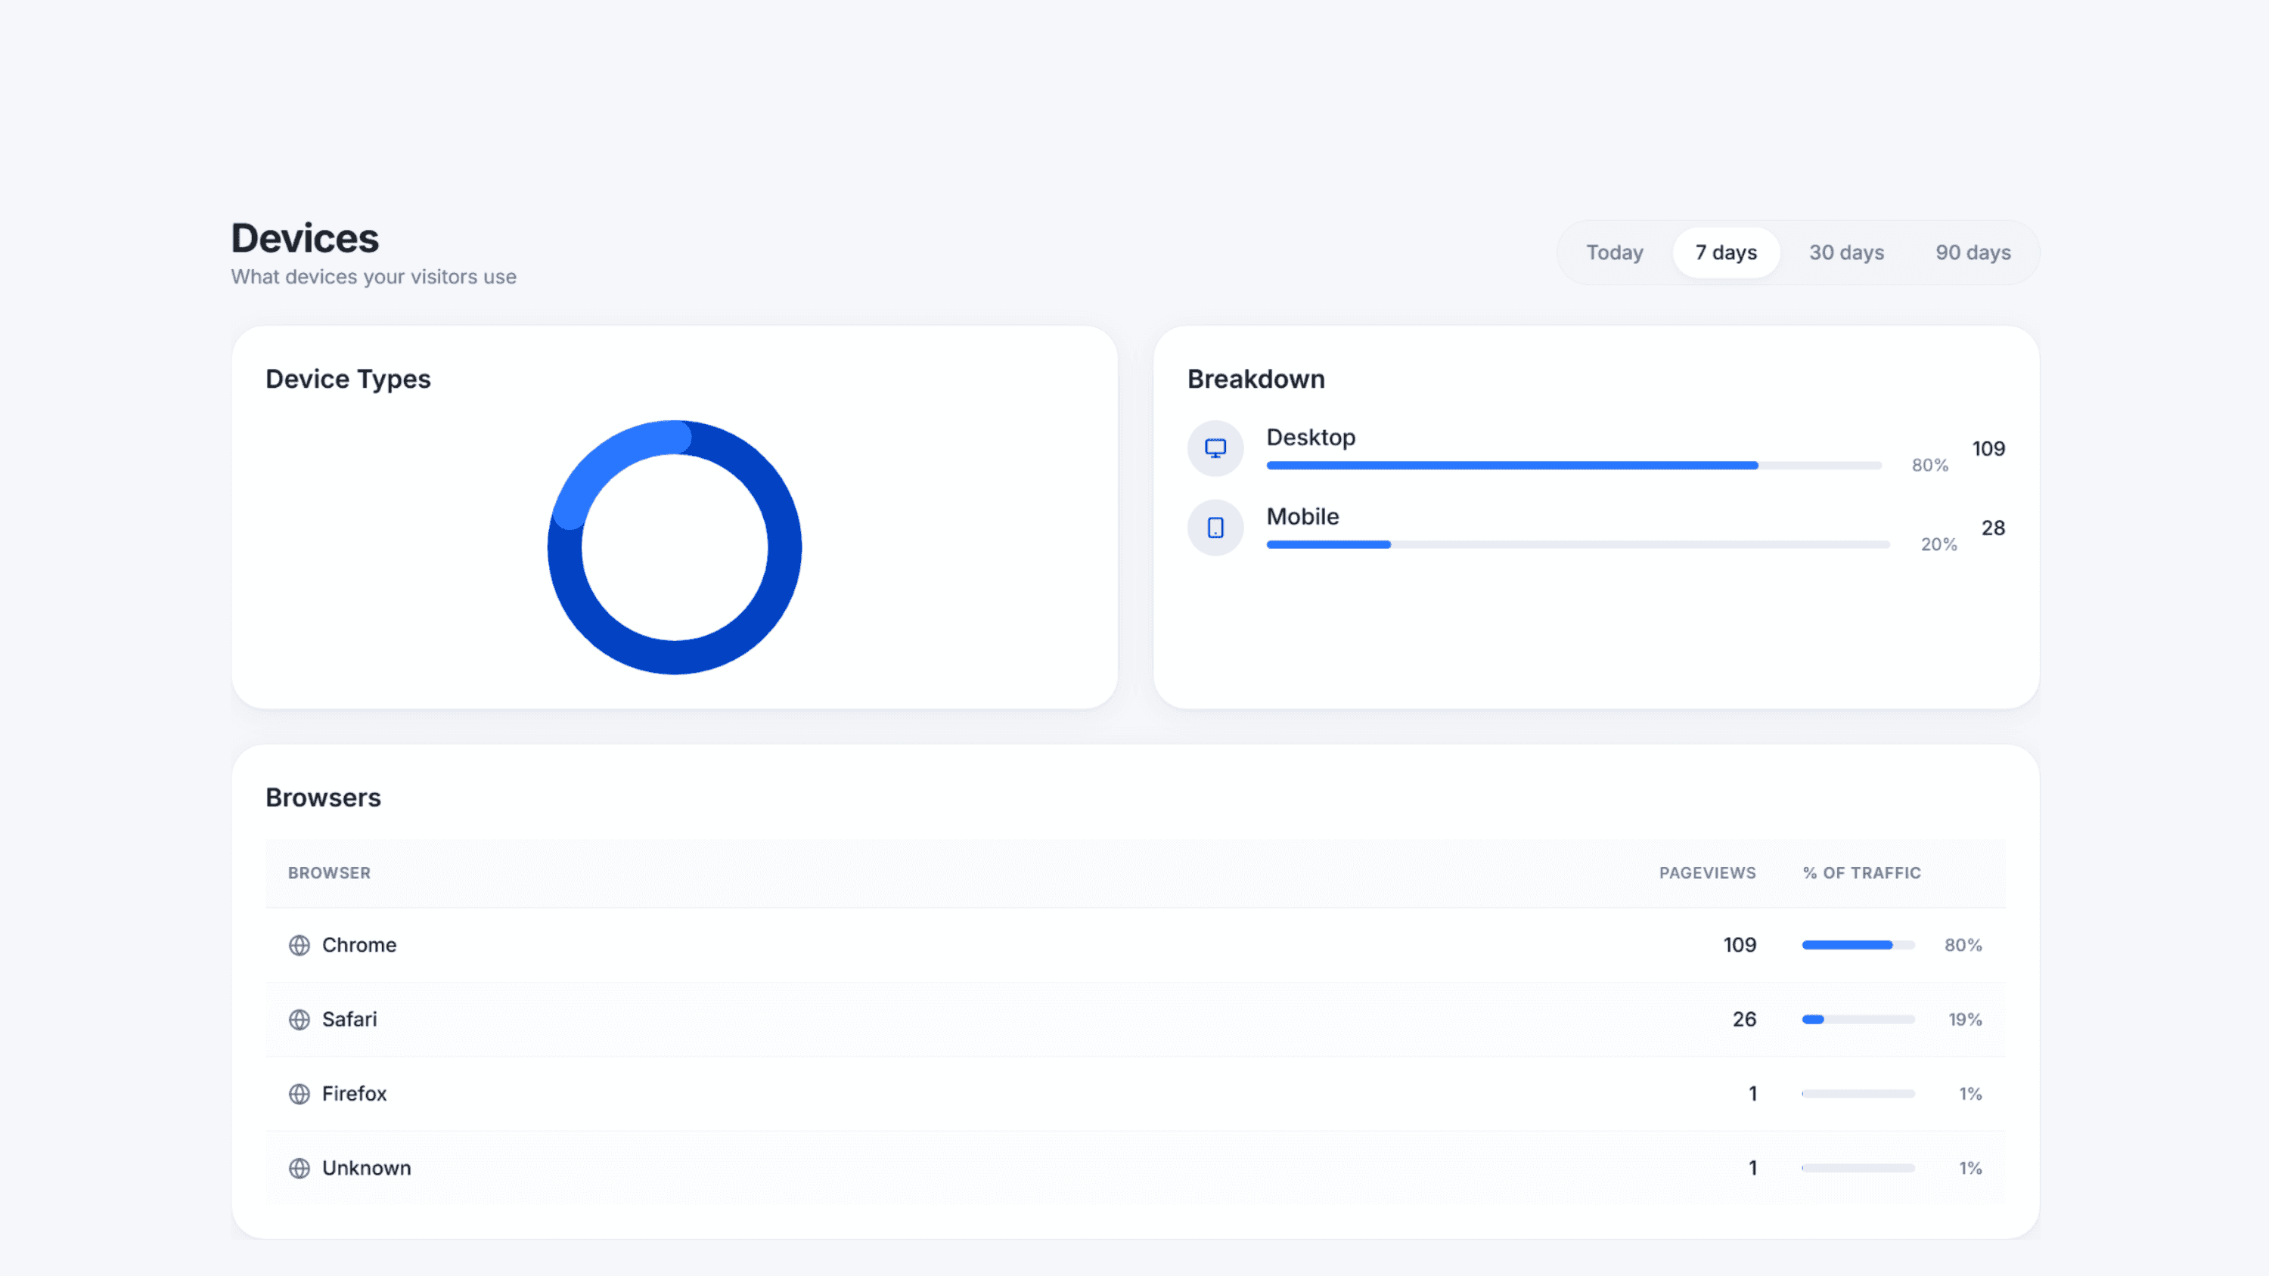Click the globe icon beside Chrome
The width and height of the screenshot is (2269, 1276).
tap(300, 945)
